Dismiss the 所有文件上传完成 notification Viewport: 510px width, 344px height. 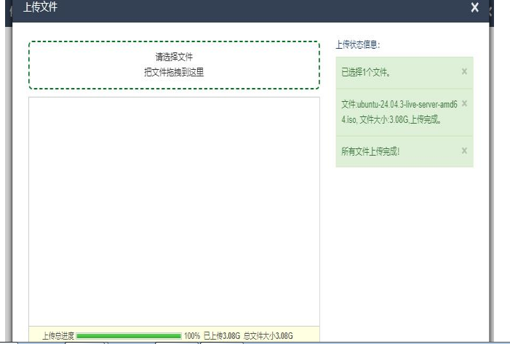click(464, 151)
